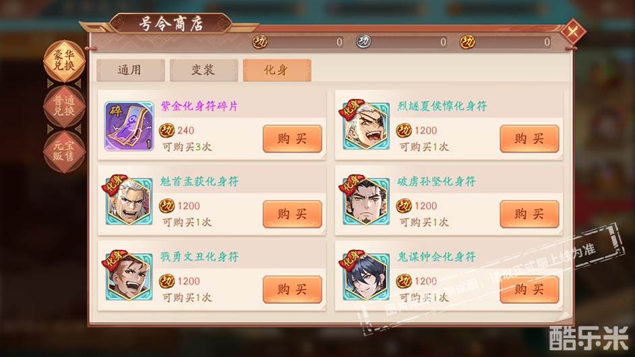Select the 化身 tab

[276, 70]
